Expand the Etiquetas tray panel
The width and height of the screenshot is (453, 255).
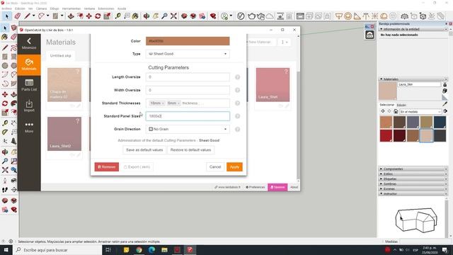point(413,178)
